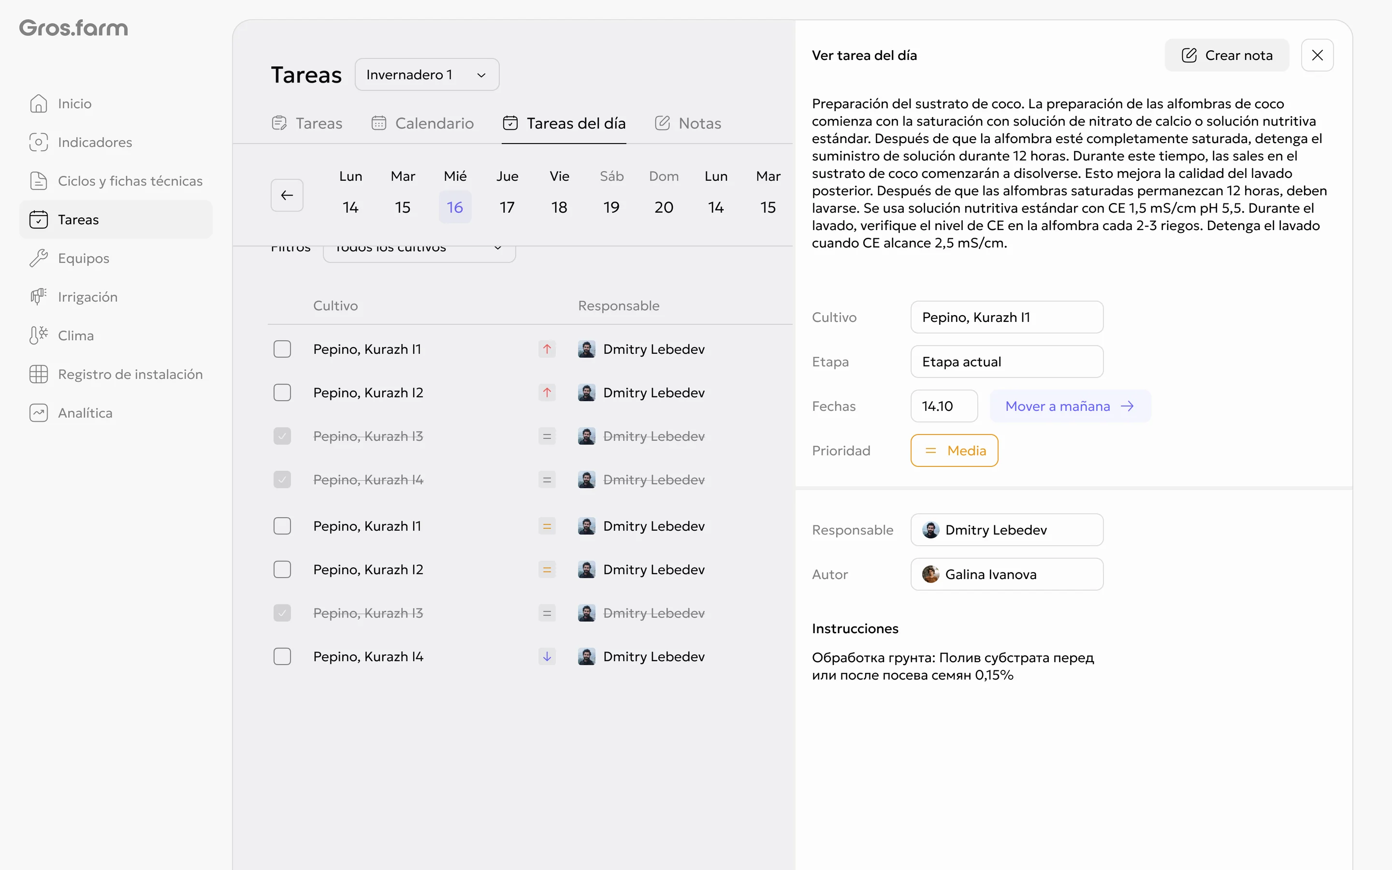Check the medium-priority Pepino, Kurazh I1 checkbox
The height and width of the screenshot is (870, 1392).
click(282, 526)
